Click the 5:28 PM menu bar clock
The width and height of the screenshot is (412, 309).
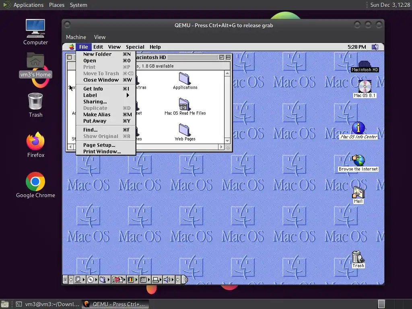click(356, 47)
